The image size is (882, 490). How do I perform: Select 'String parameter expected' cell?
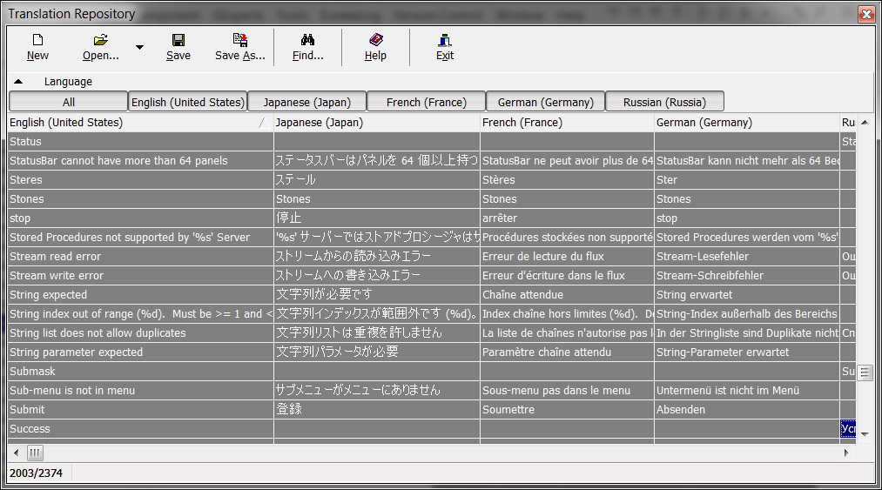tap(141, 352)
